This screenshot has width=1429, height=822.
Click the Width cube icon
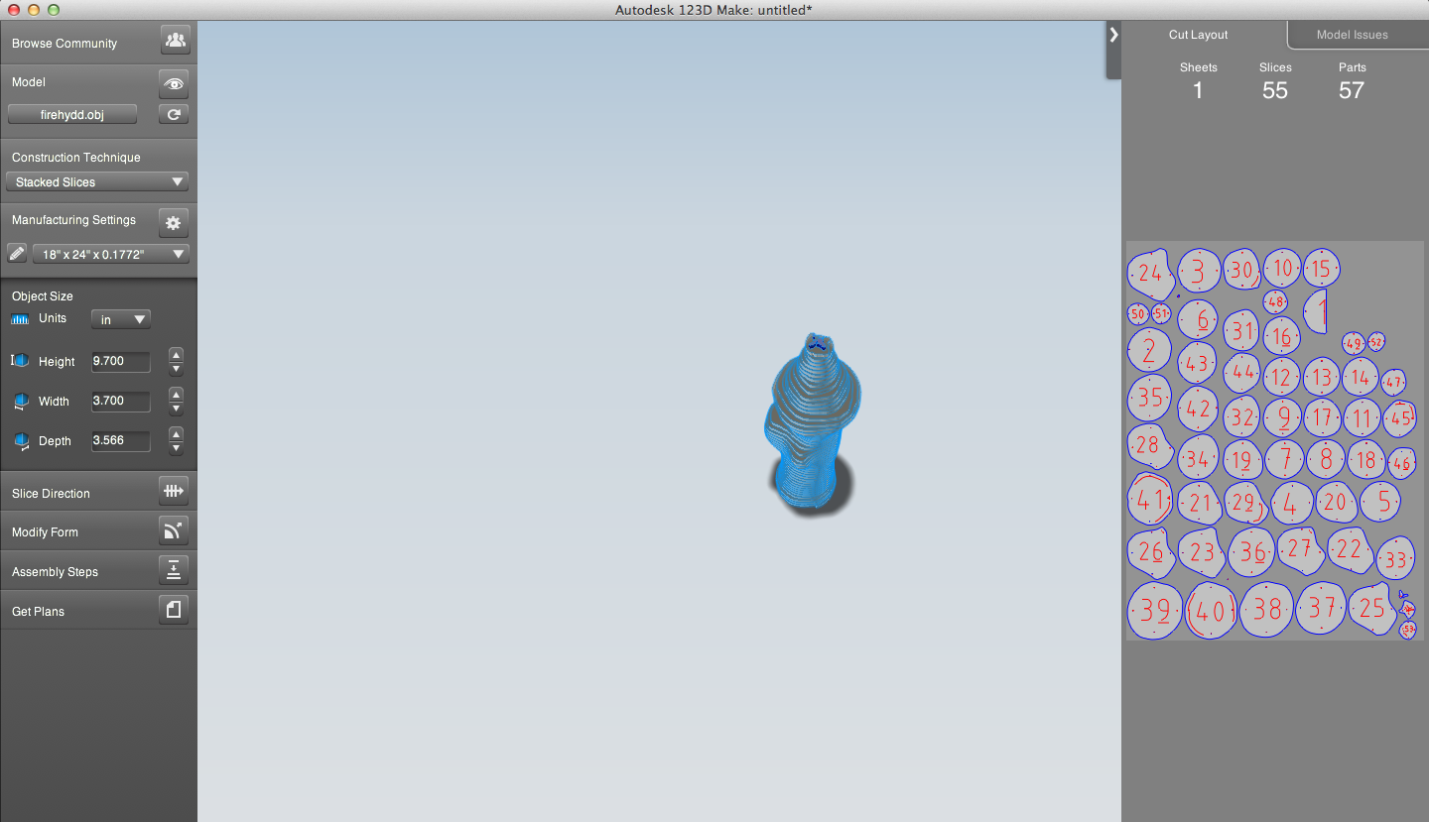pyautogui.click(x=20, y=401)
